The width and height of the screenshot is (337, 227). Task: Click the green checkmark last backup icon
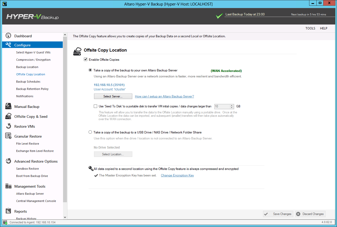tap(219, 16)
